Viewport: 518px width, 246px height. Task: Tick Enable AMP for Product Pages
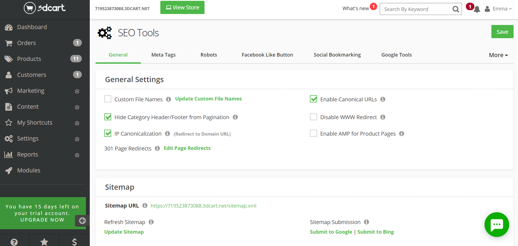point(313,133)
